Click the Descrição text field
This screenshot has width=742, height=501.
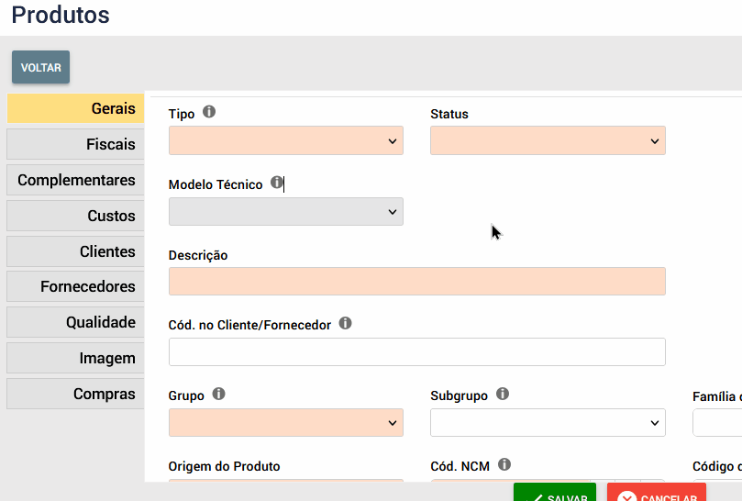[417, 282]
